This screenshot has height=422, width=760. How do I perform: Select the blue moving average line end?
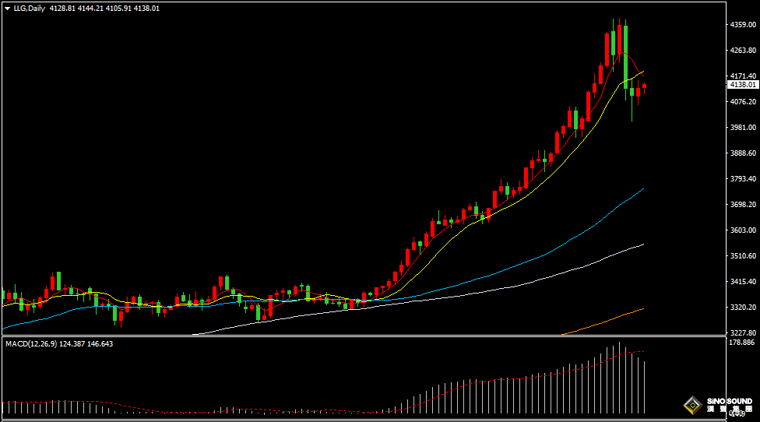click(x=643, y=188)
